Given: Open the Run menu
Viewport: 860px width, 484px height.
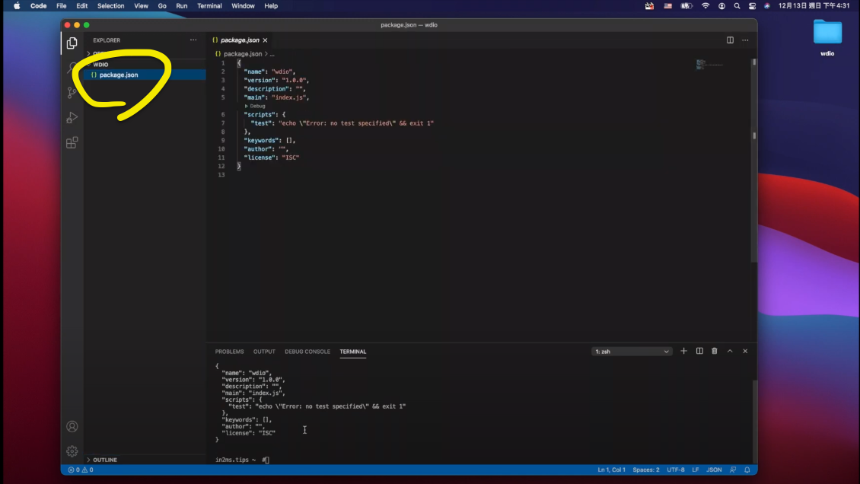Looking at the screenshot, I should [x=182, y=6].
